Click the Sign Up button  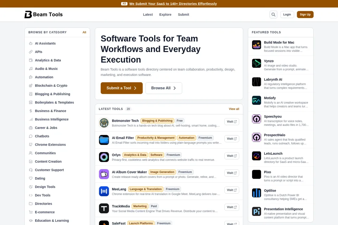click(x=305, y=14)
